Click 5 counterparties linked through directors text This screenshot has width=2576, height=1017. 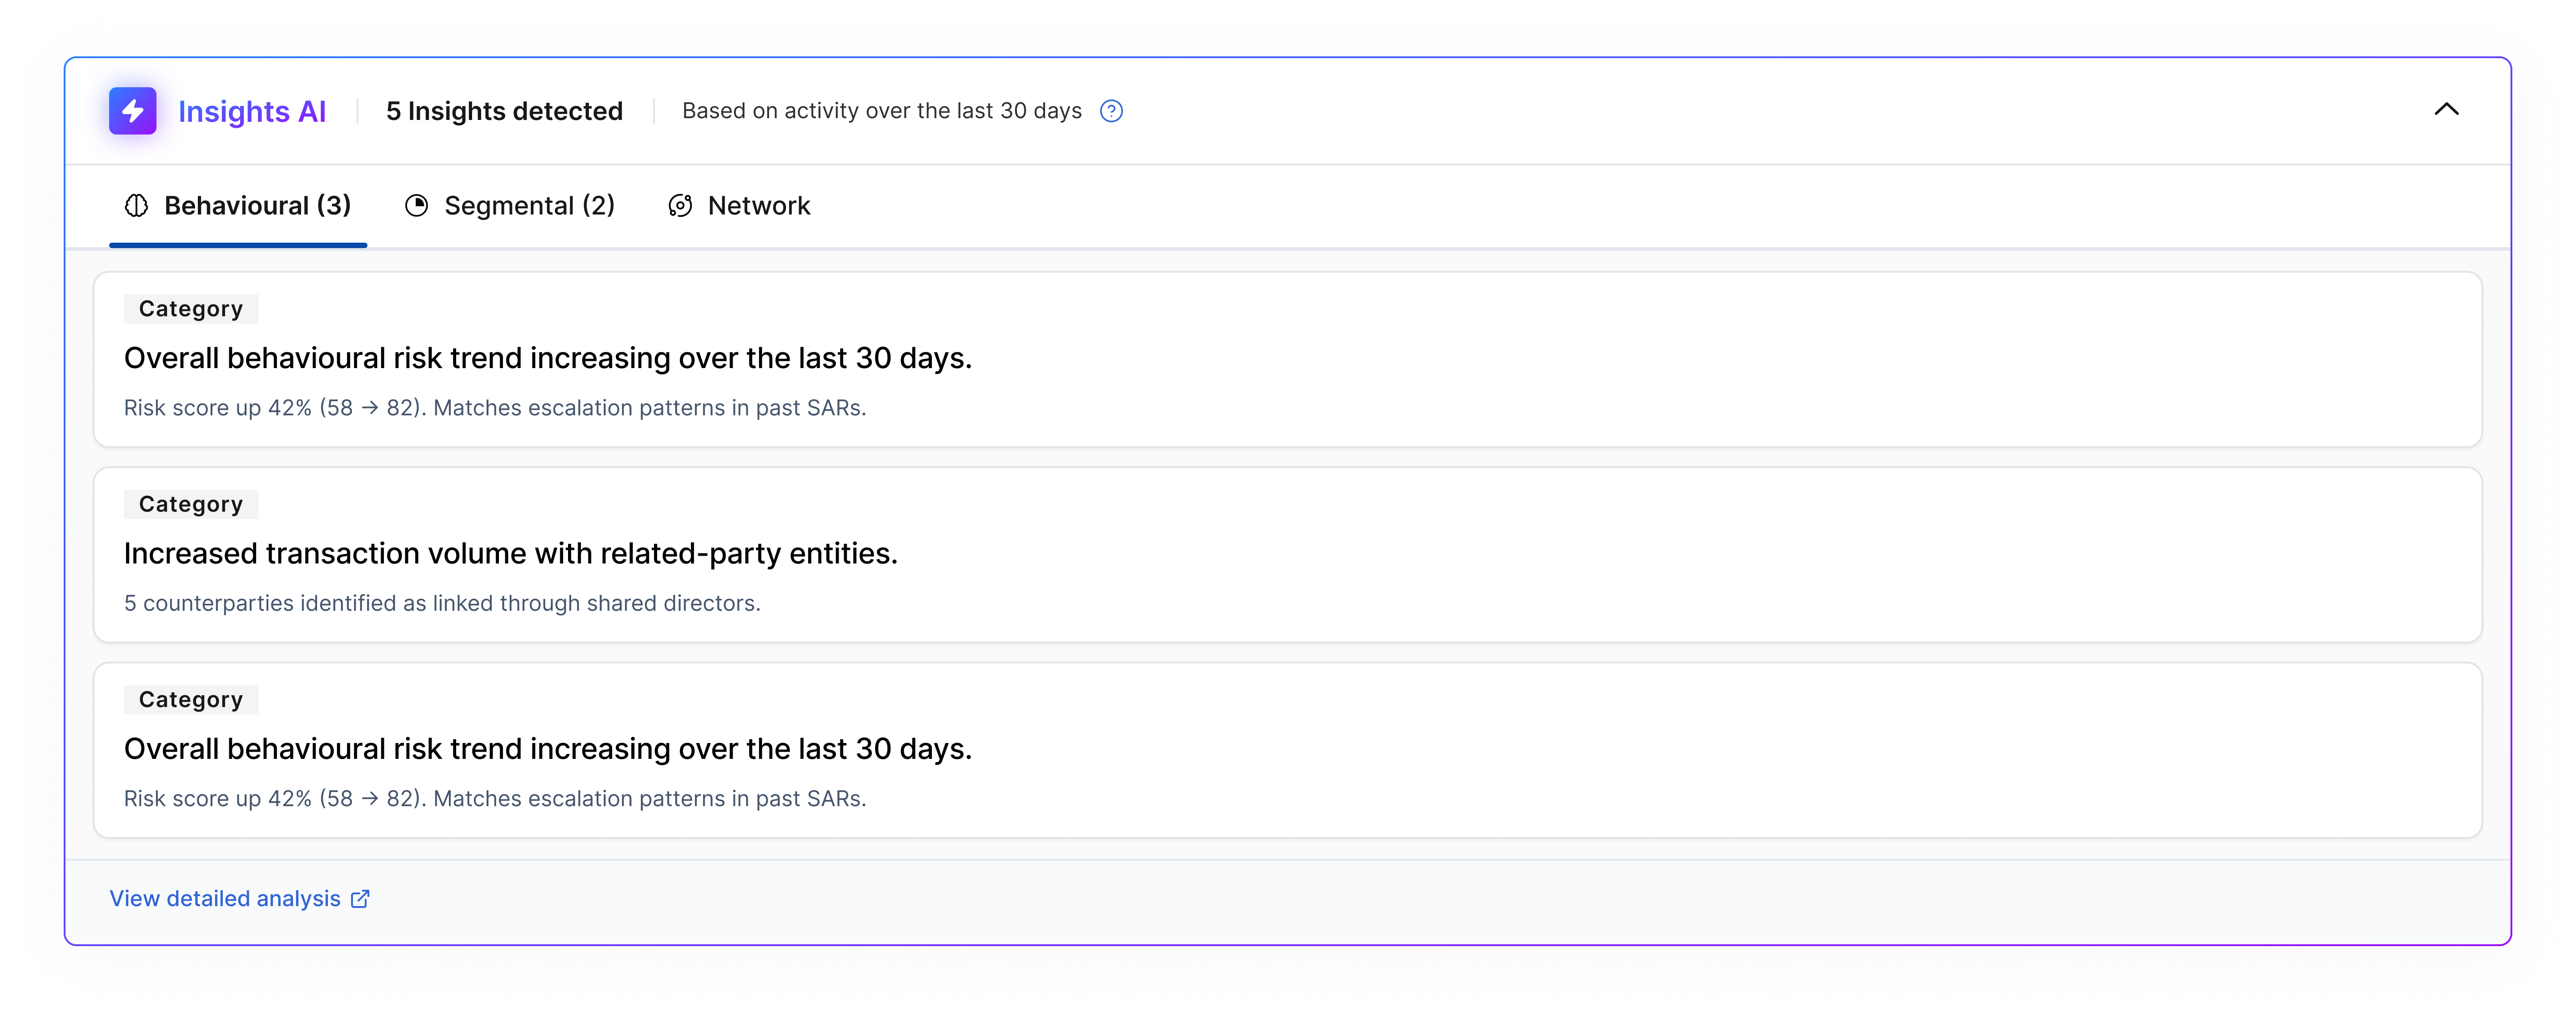[442, 603]
